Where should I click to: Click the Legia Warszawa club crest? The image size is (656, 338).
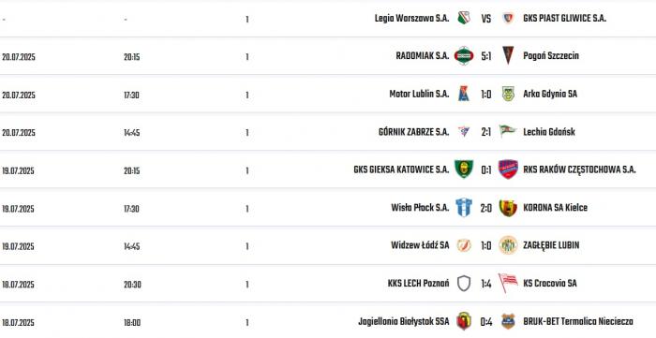[464, 18]
